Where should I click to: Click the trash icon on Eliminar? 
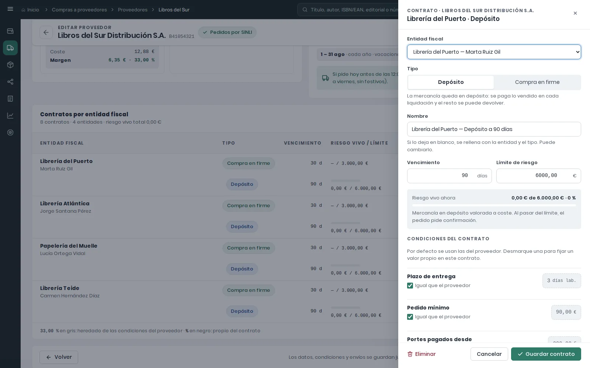click(410, 354)
